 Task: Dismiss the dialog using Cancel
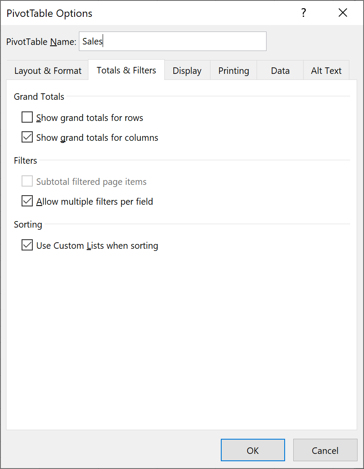click(x=325, y=450)
